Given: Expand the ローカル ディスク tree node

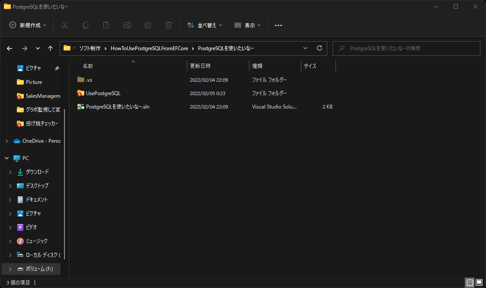Looking at the screenshot, I should (10, 255).
